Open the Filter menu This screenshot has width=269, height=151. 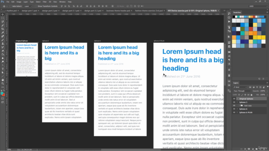pos(45,2)
